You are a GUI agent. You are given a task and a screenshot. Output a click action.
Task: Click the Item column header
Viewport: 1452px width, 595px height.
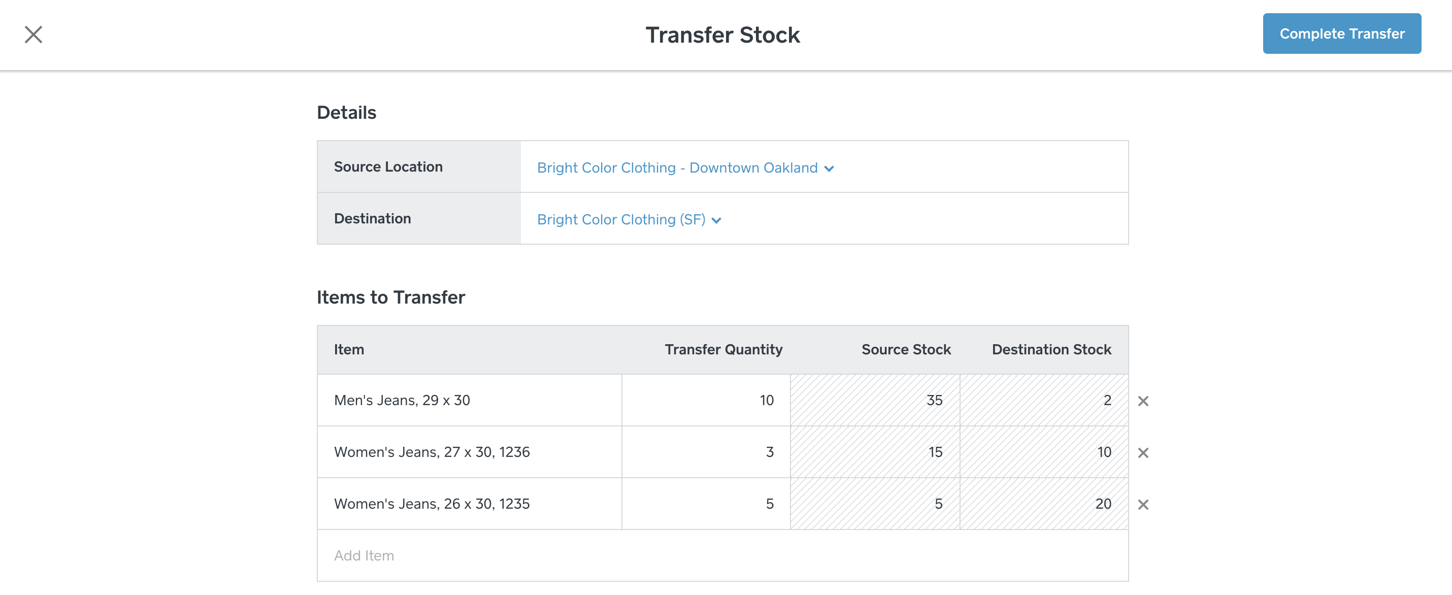[349, 350]
